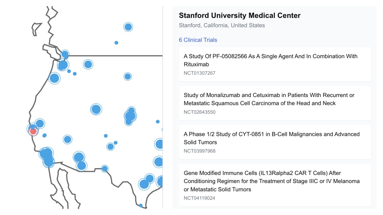The height and width of the screenshot is (215, 383).
Task: Click trial ID NCT03997968
Action: click(x=200, y=151)
